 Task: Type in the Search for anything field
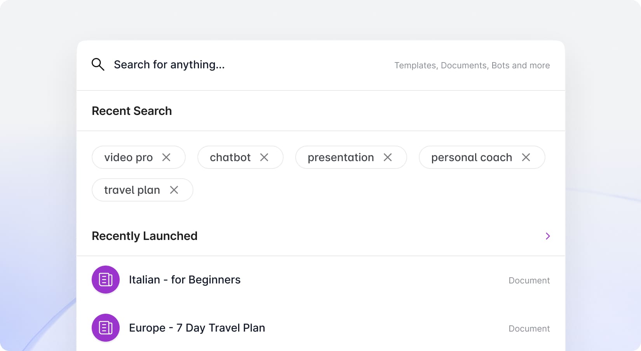[x=233, y=64]
